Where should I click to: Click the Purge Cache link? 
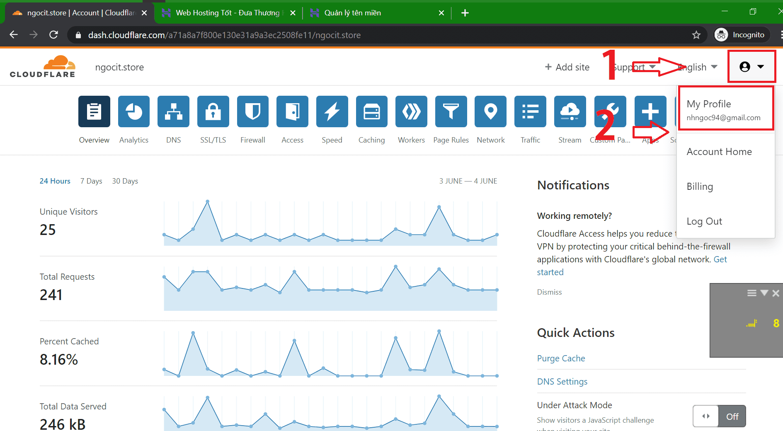point(561,358)
